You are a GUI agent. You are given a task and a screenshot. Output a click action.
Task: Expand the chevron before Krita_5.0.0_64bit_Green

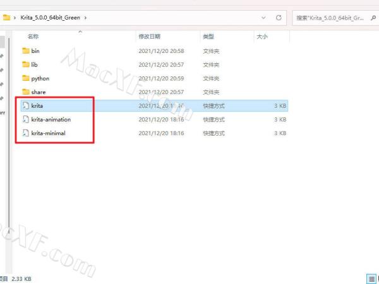tap(15, 18)
